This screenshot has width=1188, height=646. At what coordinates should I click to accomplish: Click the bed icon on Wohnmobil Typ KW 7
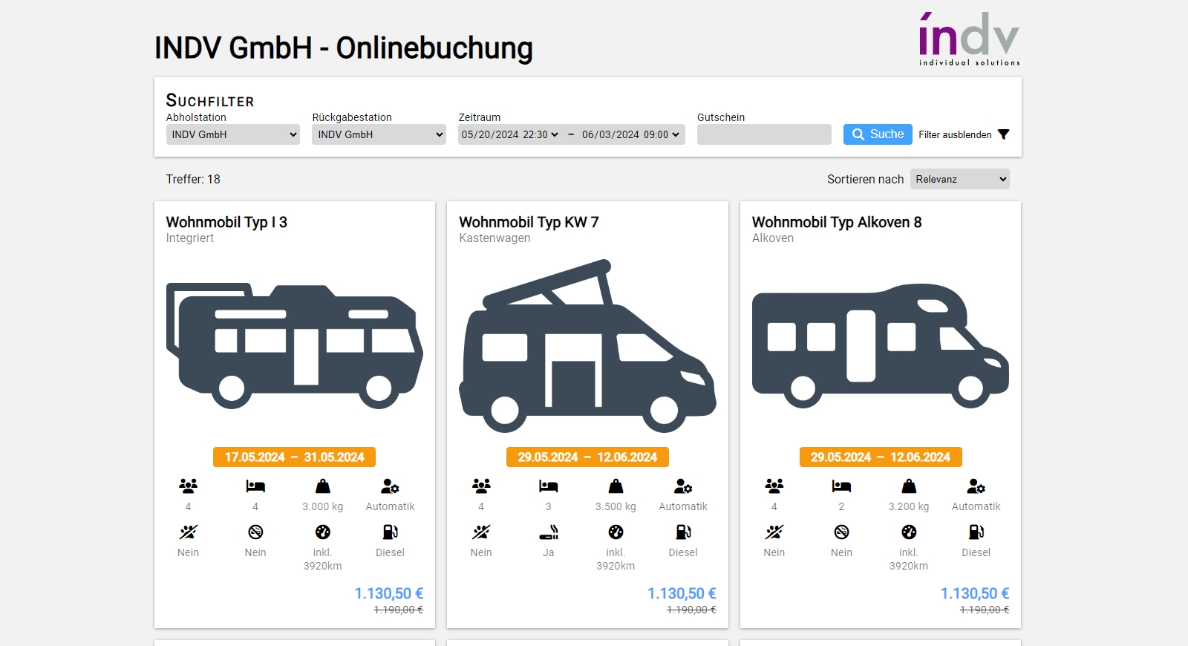click(548, 486)
